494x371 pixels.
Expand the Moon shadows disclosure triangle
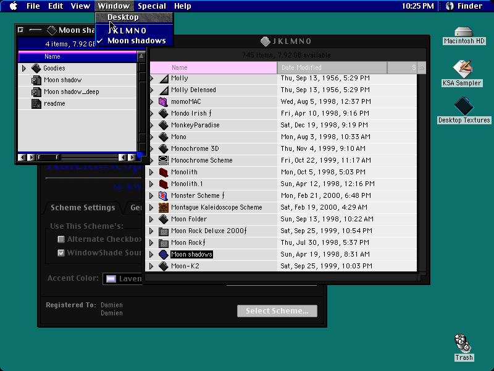click(151, 254)
